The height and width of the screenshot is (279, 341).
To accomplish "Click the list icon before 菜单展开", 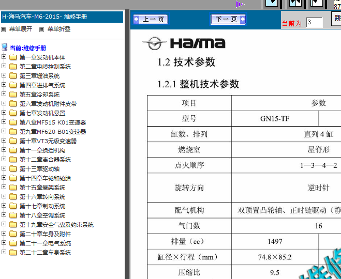I will coord(3,29).
